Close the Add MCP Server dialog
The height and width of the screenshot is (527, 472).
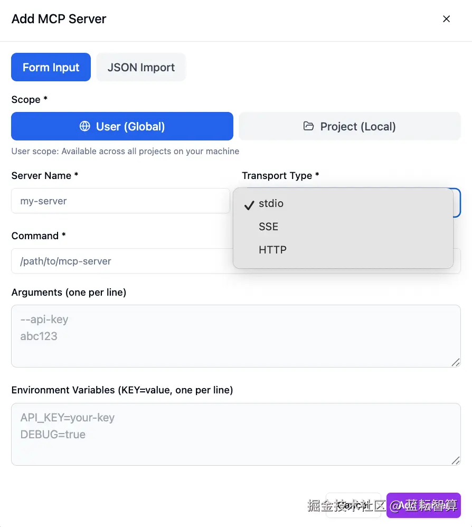click(x=446, y=19)
